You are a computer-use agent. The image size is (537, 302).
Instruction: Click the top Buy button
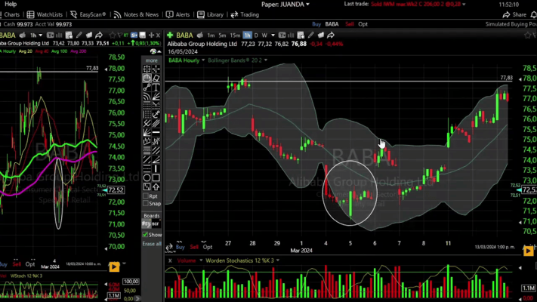[x=316, y=24]
